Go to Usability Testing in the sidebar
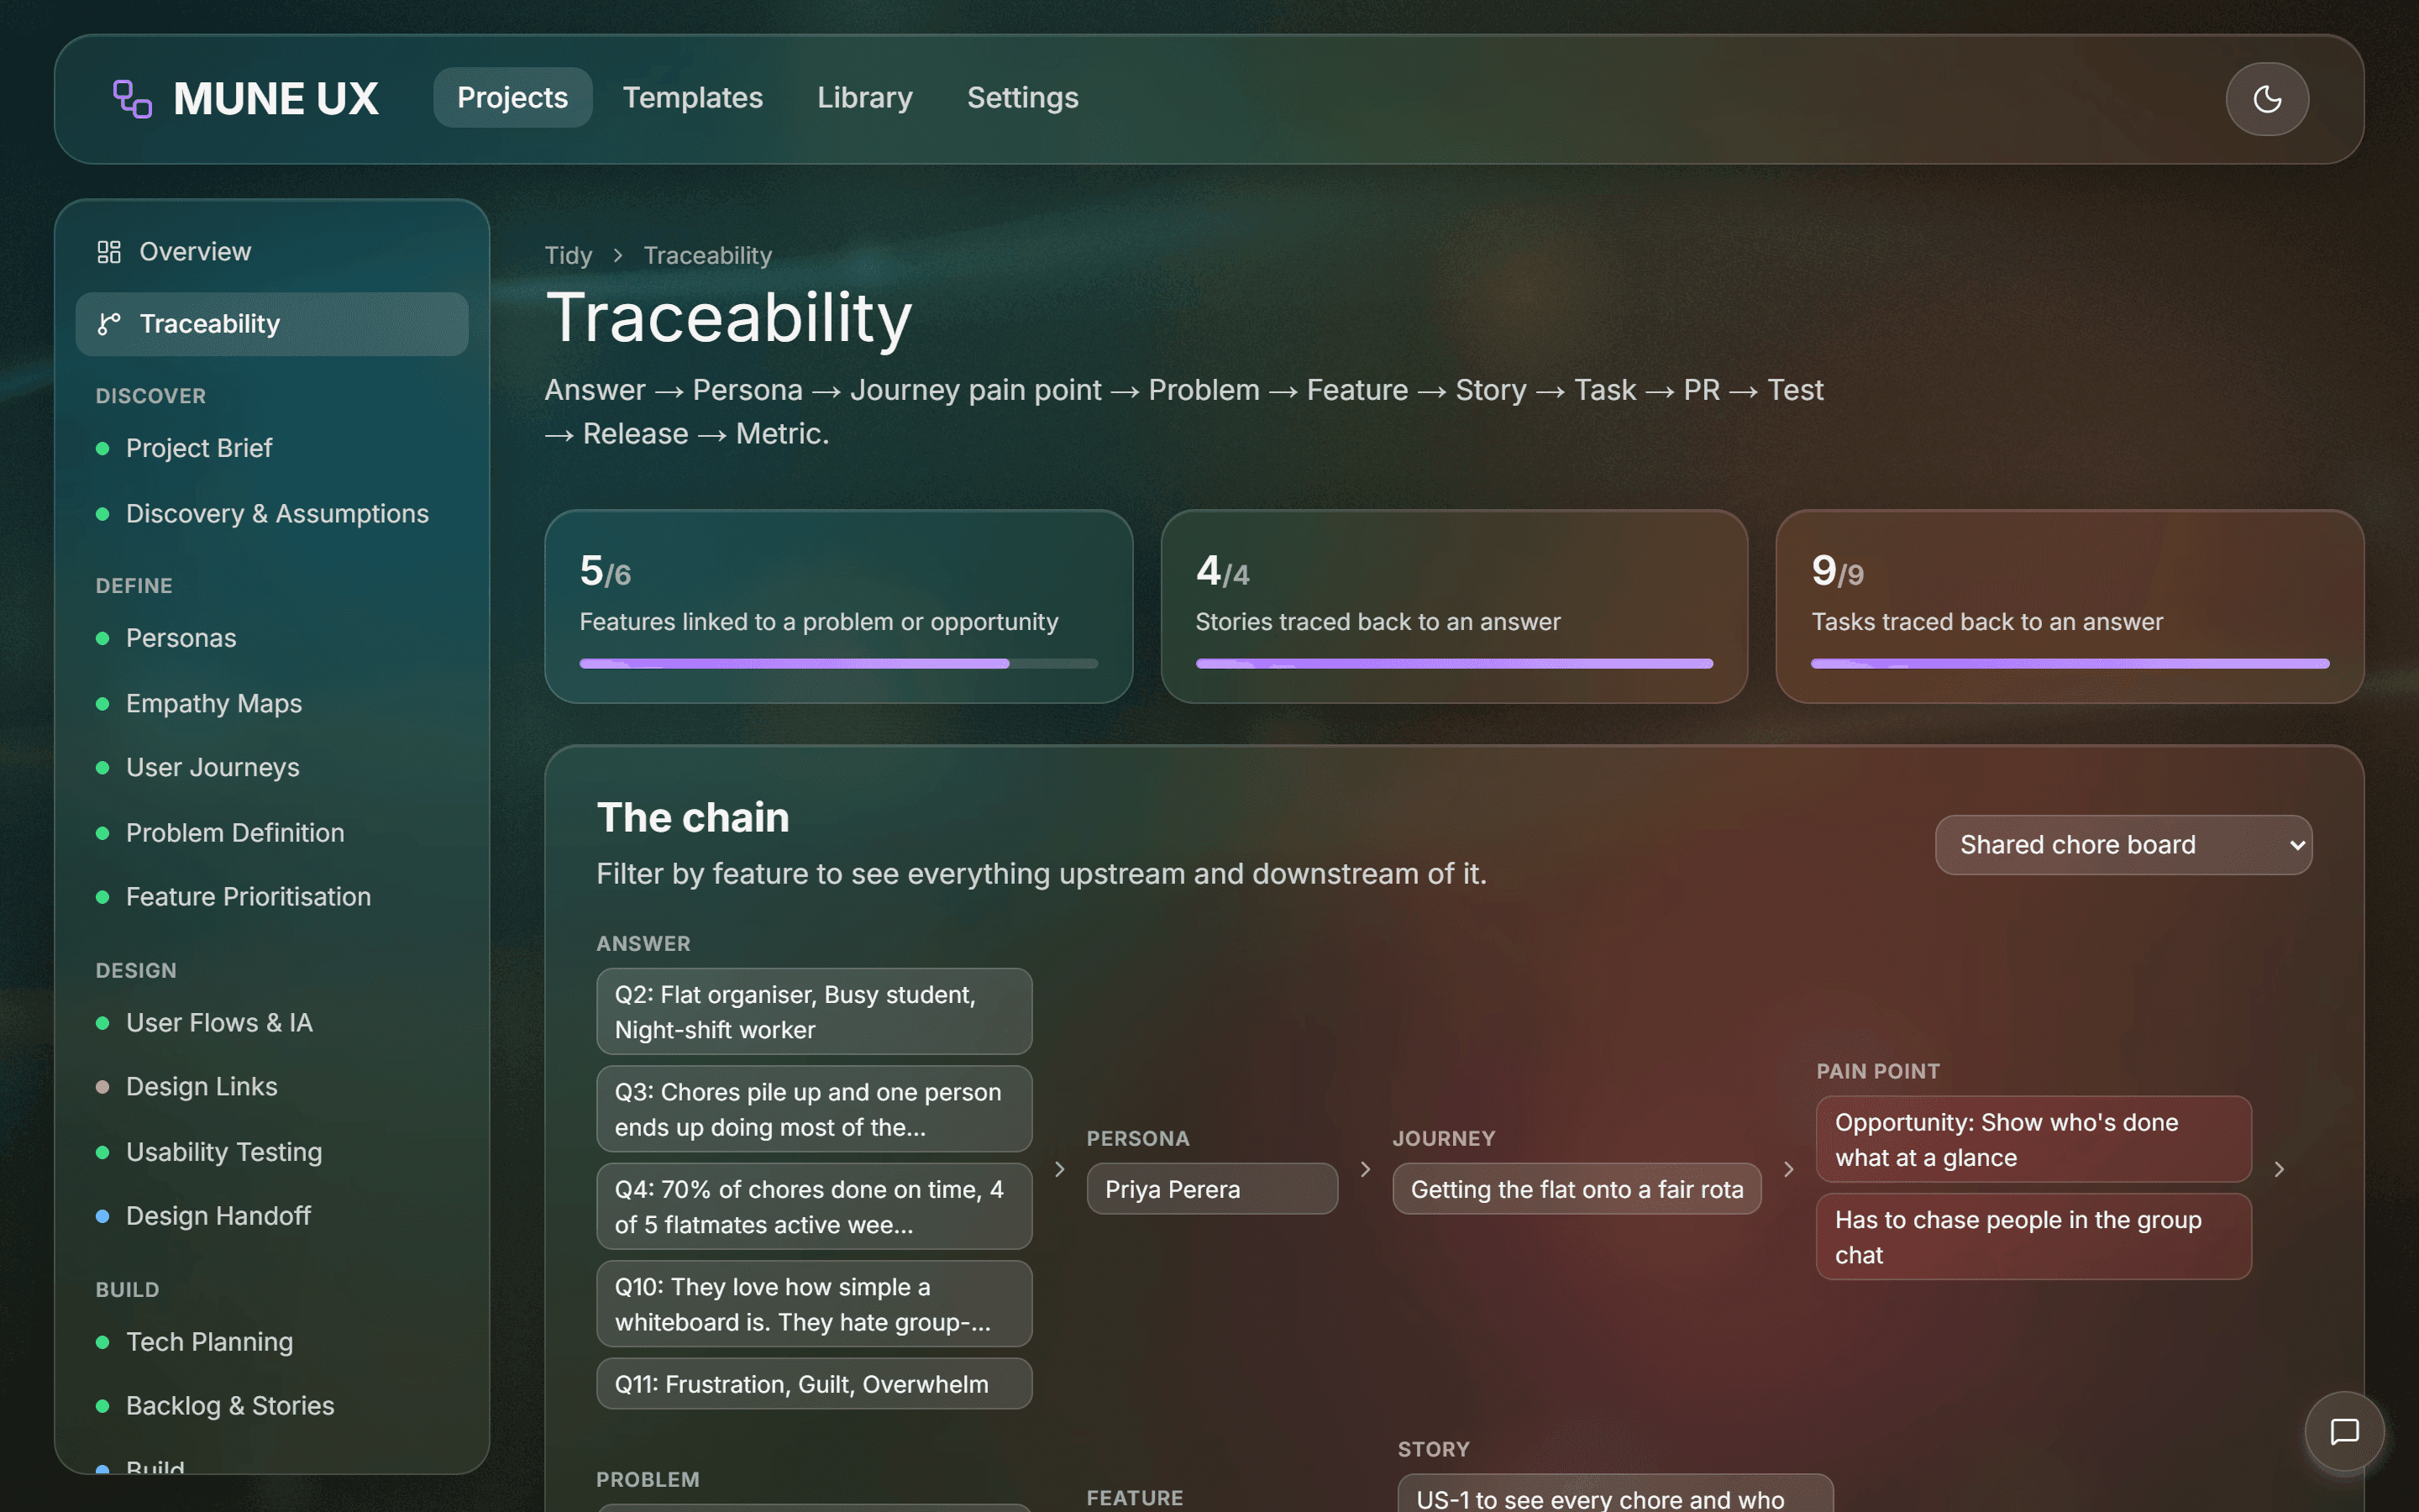The image size is (2419, 1512). pyautogui.click(x=272, y=1152)
